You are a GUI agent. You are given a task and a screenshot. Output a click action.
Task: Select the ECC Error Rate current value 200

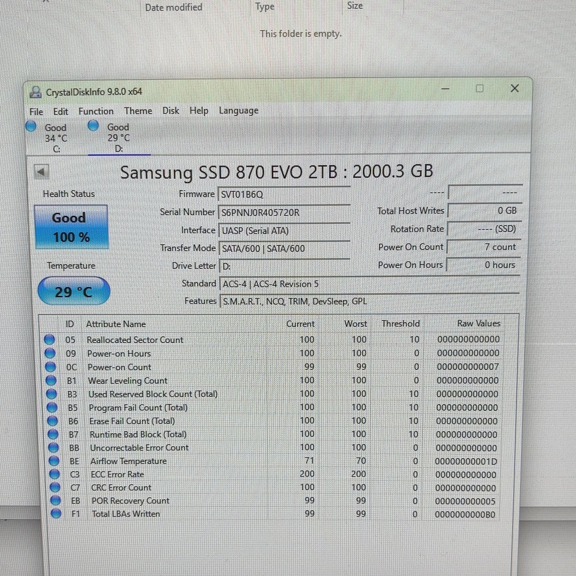point(307,474)
